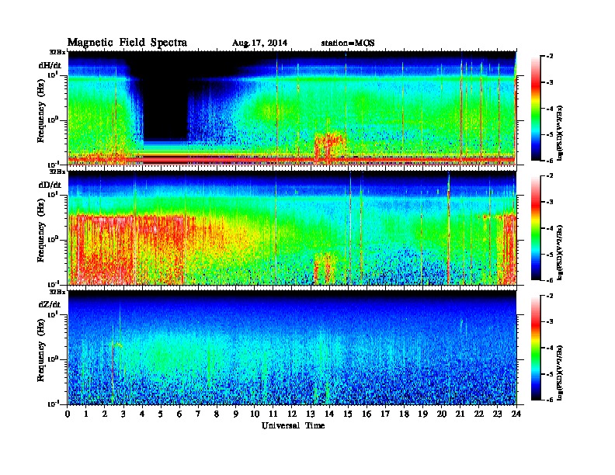Click the dZ/dt panel color scale bar
This screenshot has height=475, width=615.
pos(536,348)
